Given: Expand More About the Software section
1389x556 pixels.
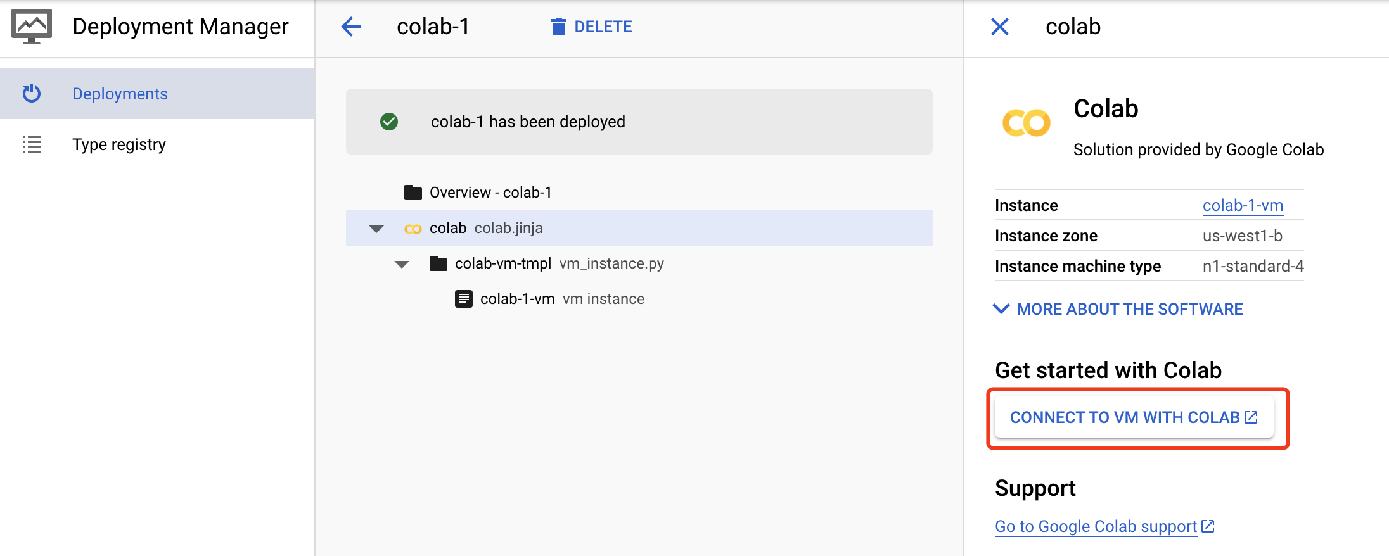Looking at the screenshot, I should 1118,309.
